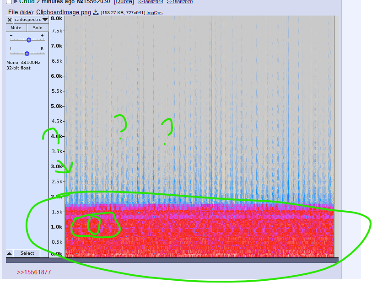
Task: Open the ClipboardImage.png file link
Action: (64, 12)
